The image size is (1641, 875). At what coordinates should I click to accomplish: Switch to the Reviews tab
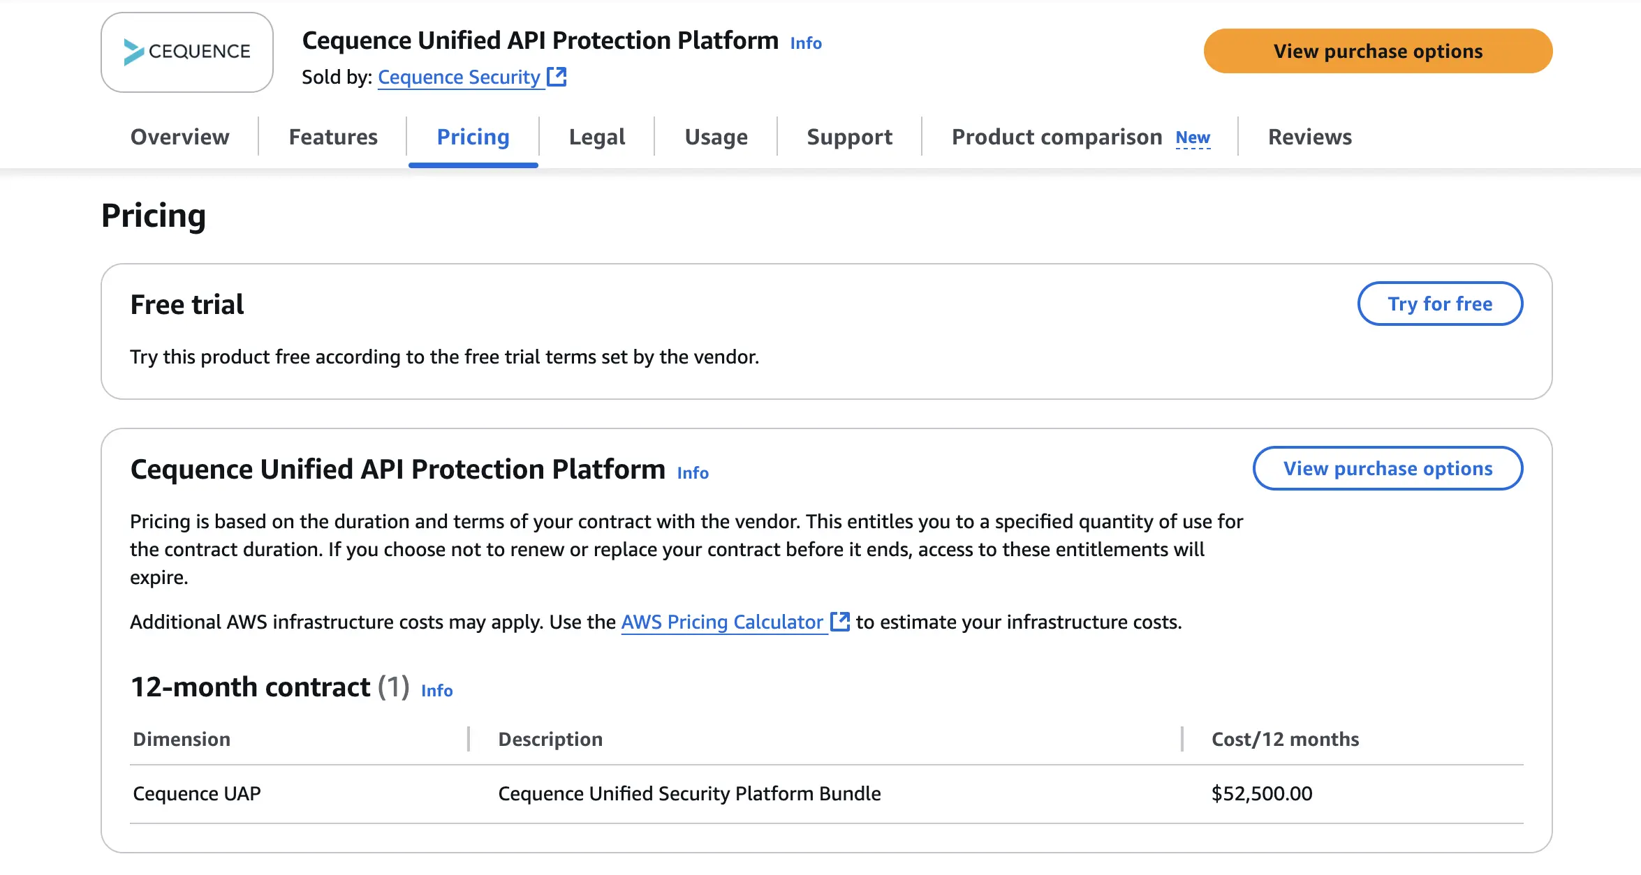point(1309,137)
